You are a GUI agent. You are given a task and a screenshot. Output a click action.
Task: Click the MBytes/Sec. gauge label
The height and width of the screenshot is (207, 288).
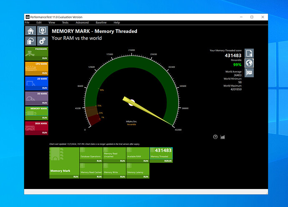pos(131,121)
